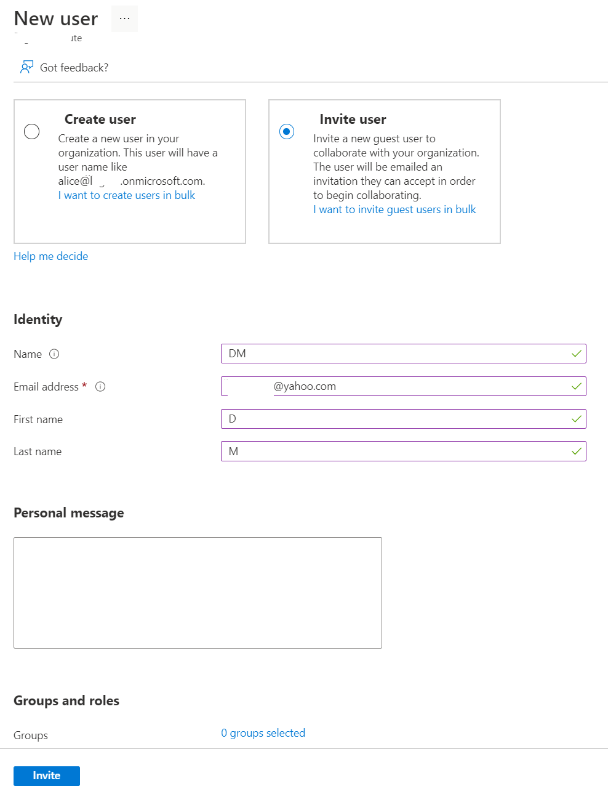Image resolution: width=608 pixels, height=802 pixels.
Task: Click the Invite button
Action: (x=47, y=776)
